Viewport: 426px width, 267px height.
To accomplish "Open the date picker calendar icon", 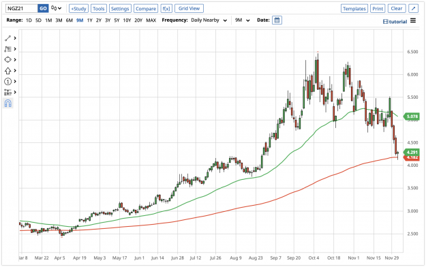I will (x=277, y=20).
